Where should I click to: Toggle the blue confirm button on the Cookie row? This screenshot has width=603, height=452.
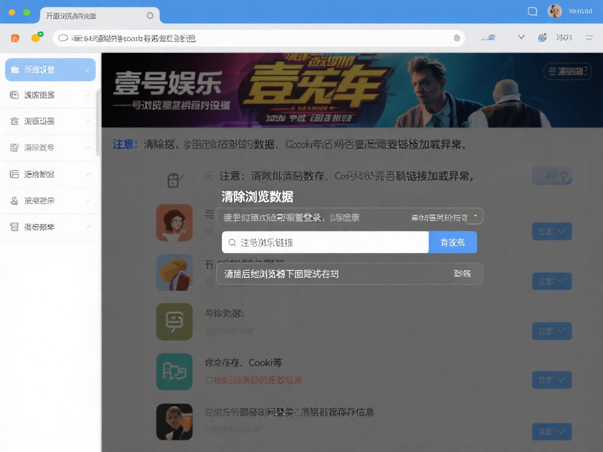coord(552,380)
